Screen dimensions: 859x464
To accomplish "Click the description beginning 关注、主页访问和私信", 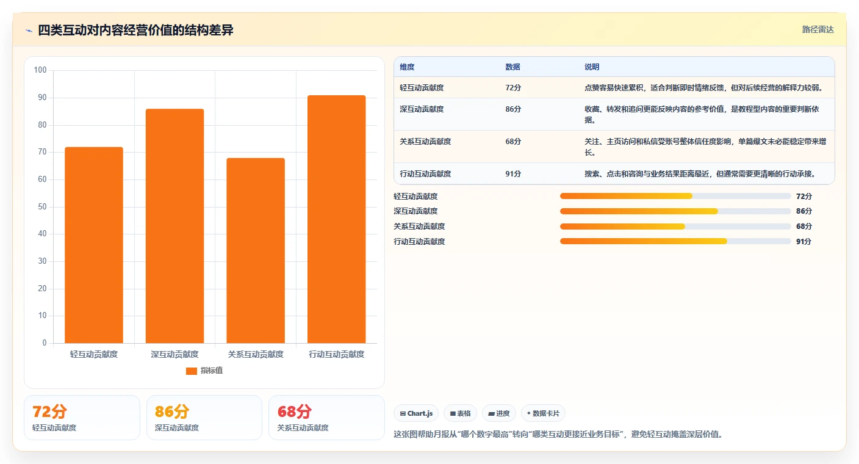I will (706, 147).
